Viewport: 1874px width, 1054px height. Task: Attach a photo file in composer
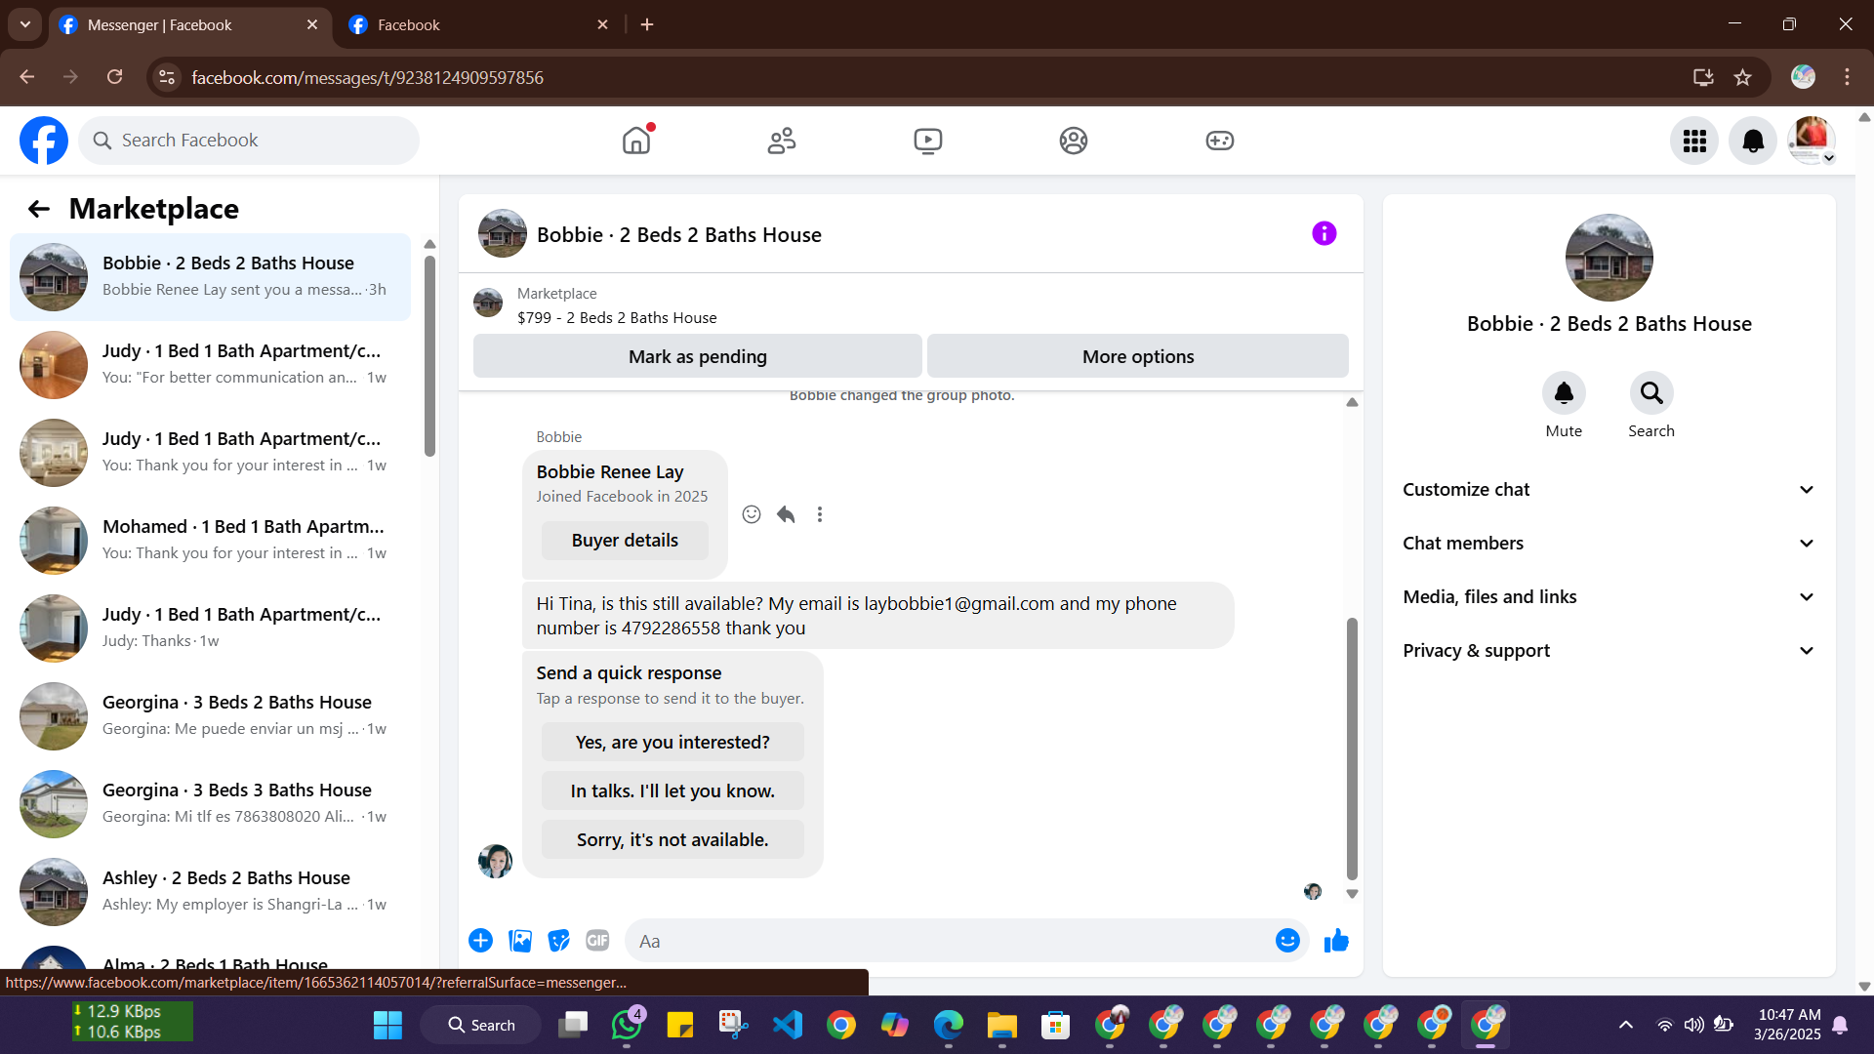520,940
